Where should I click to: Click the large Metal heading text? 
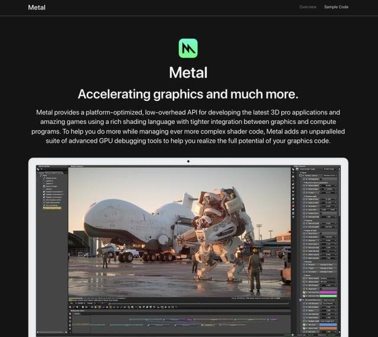point(188,73)
